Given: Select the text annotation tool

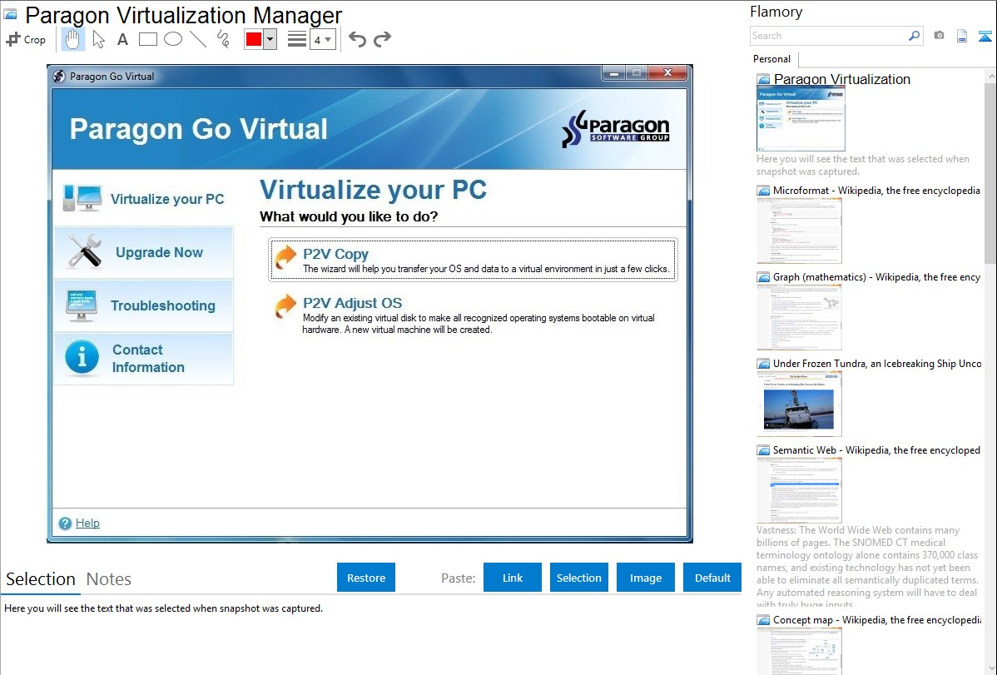Looking at the screenshot, I should coord(122,39).
